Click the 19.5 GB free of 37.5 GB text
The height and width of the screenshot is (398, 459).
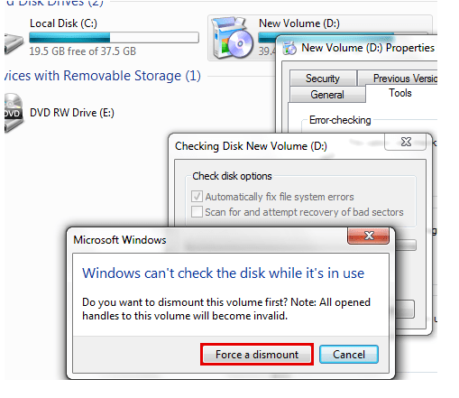pyautogui.click(x=83, y=51)
